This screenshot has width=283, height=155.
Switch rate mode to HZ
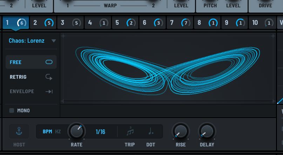point(58,132)
